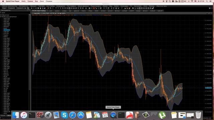The height and width of the screenshot is (120, 214).
Task: Open iTunes from the Dock
Action: pyautogui.click(x=24, y=115)
